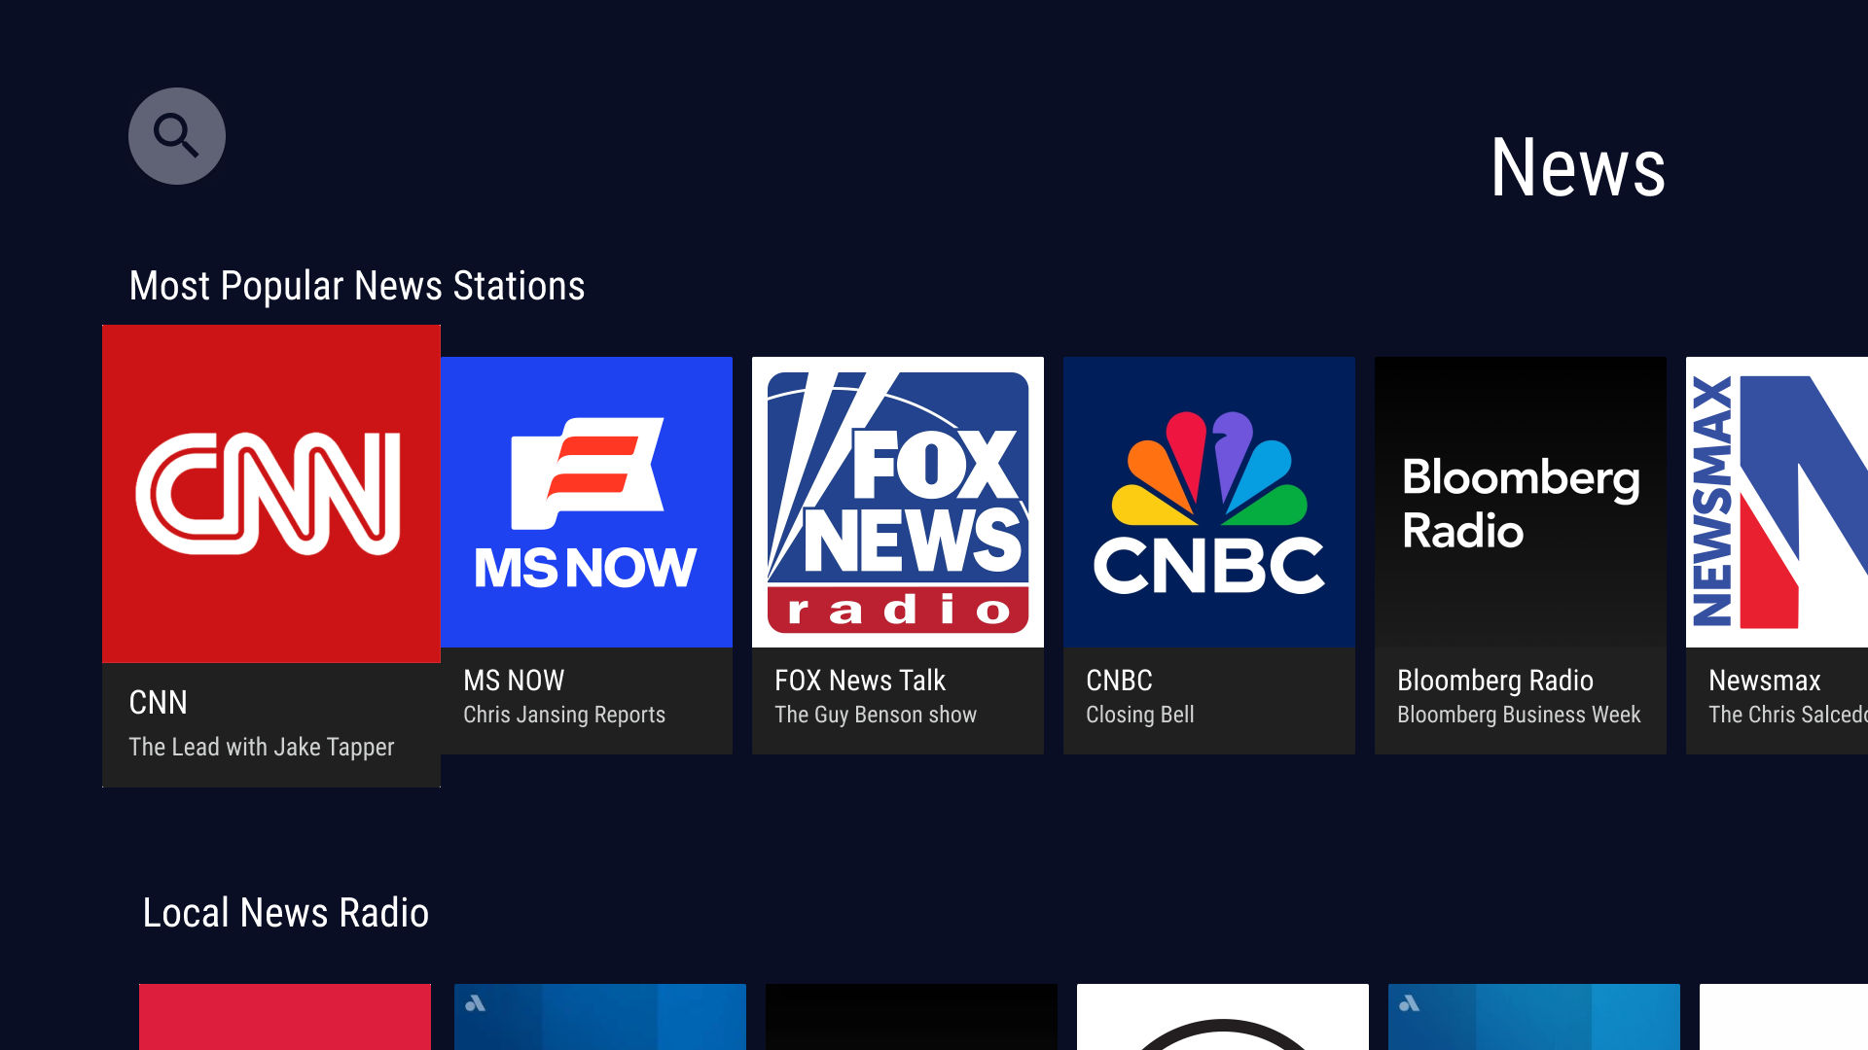Open the Bloomberg Radio logo tile
Viewport: 1868px width, 1050px height.
[1520, 502]
